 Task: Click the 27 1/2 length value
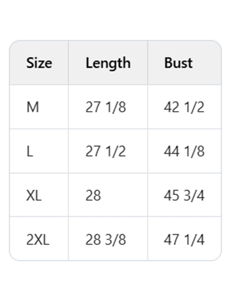point(106,151)
